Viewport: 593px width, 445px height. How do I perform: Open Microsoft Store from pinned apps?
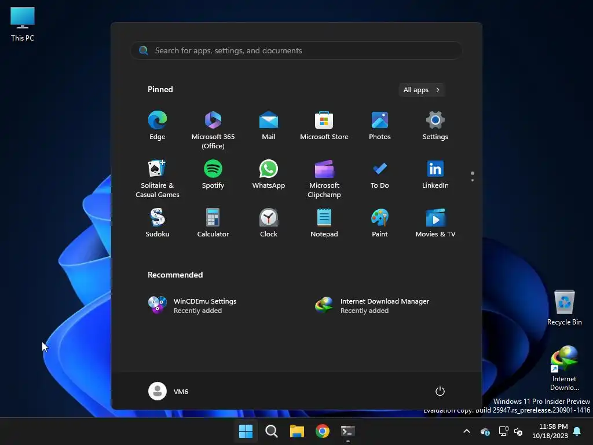[324, 126]
